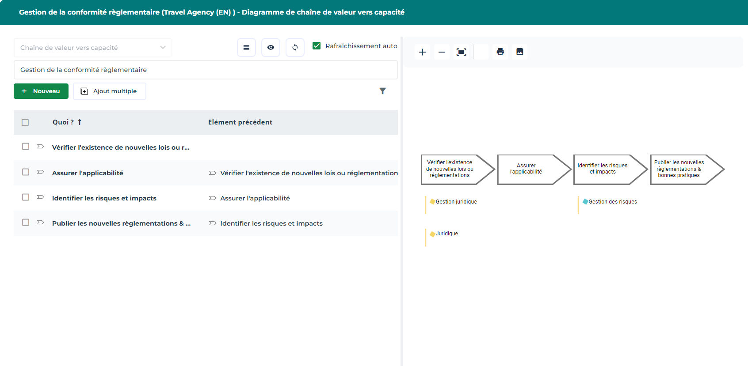Fit diagram to screen
The image size is (748, 366).
[461, 52]
